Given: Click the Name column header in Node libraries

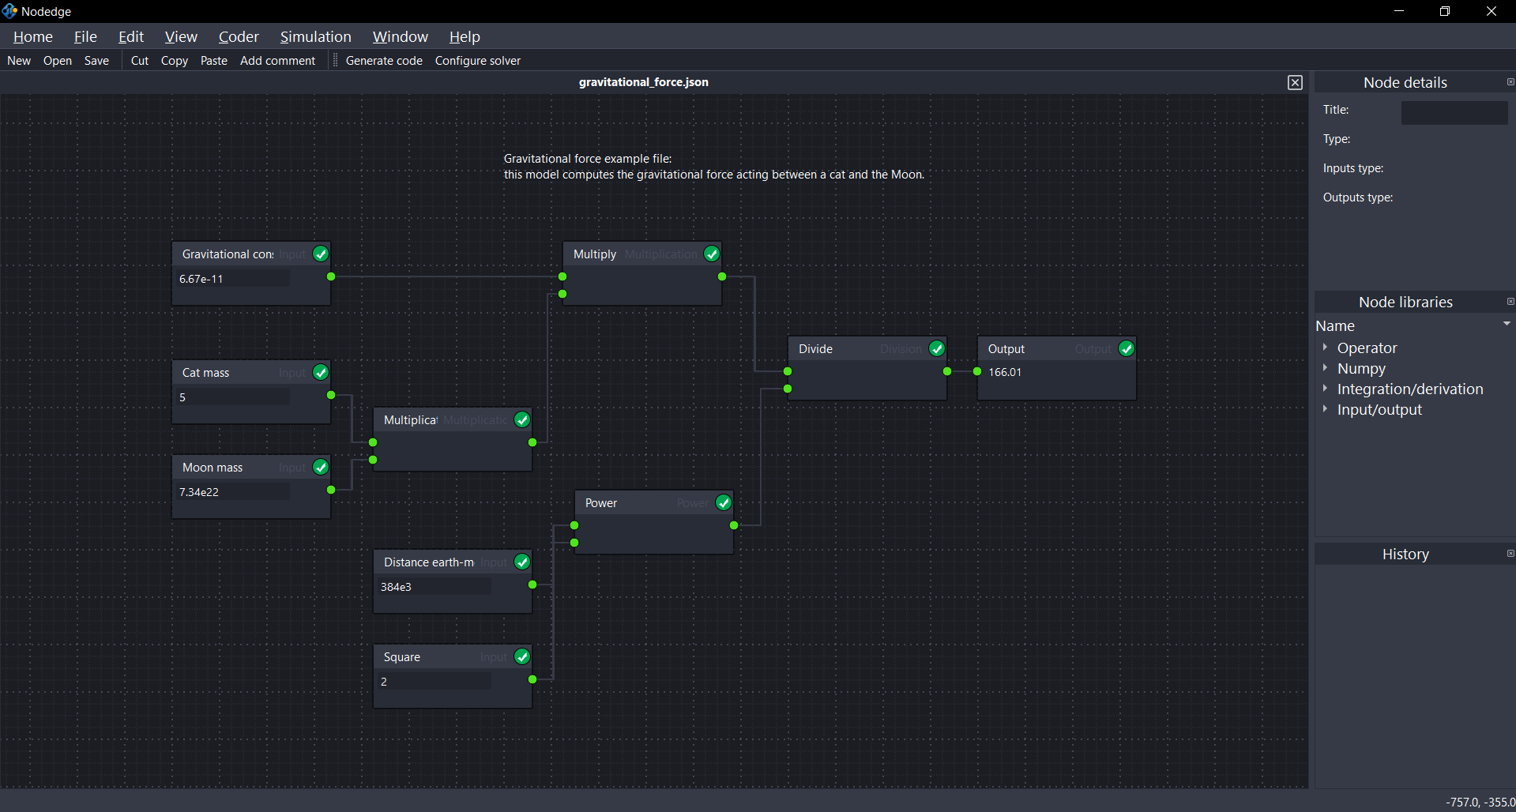Looking at the screenshot, I should [1335, 325].
